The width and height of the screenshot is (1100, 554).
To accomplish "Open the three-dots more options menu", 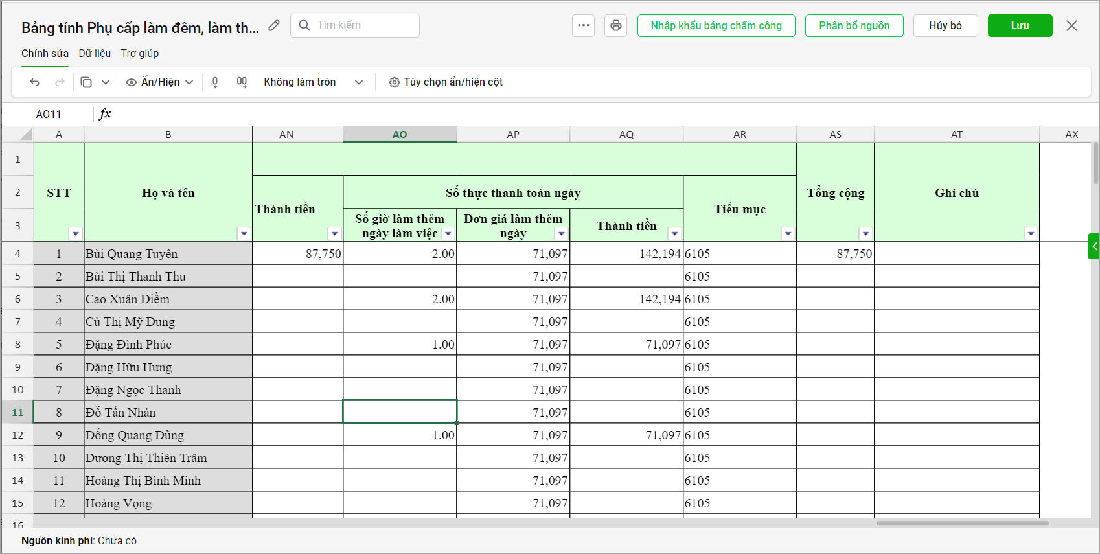I will 583,26.
